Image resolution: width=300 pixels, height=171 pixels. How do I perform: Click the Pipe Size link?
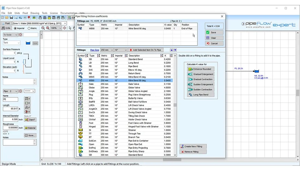click(95, 50)
